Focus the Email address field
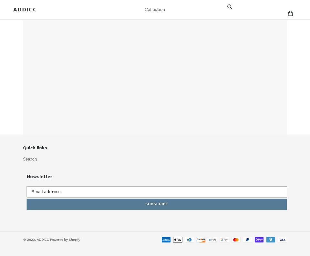This screenshot has height=256, width=310. pos(157,192)
